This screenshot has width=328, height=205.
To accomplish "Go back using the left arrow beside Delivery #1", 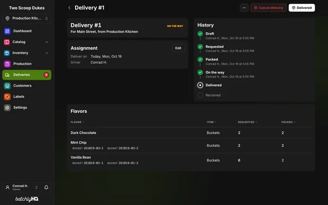I will point(69,8).
